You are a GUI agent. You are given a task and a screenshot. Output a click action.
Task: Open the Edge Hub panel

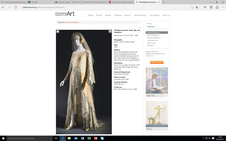coord(205,7)
